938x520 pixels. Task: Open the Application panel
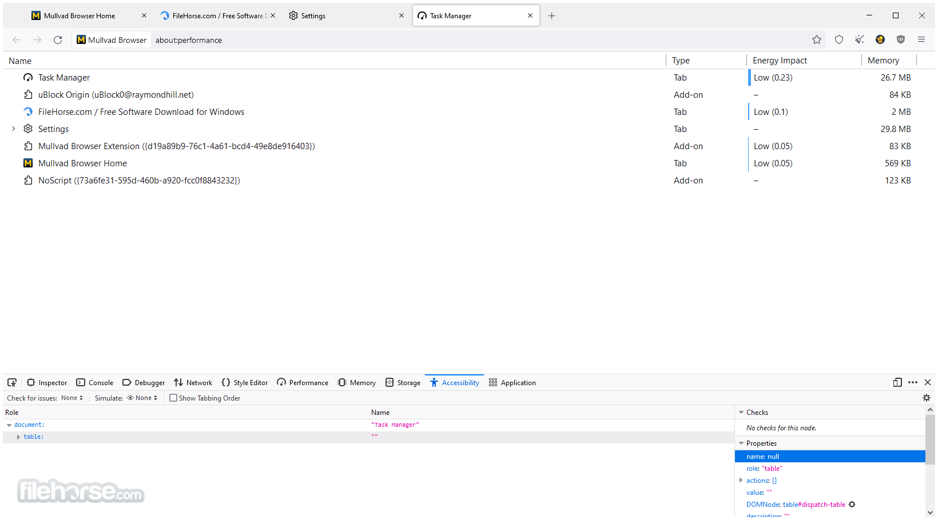click(512, 383)
